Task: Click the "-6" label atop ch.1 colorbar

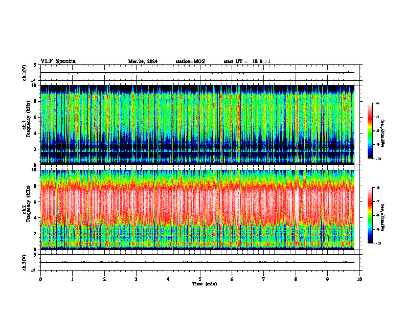Action: coord(377,103)
